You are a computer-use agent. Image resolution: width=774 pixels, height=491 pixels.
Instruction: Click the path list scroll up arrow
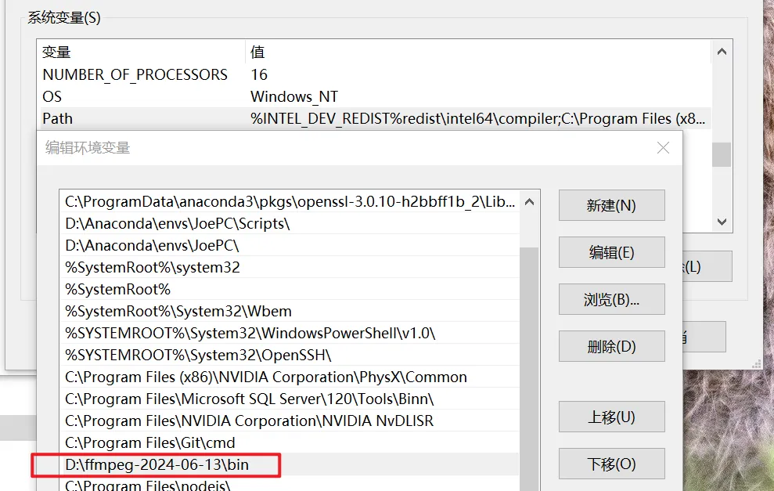coord(529,201)
